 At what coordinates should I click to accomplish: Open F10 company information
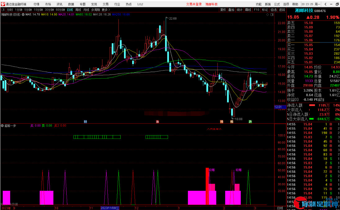[x=257, y=10]
